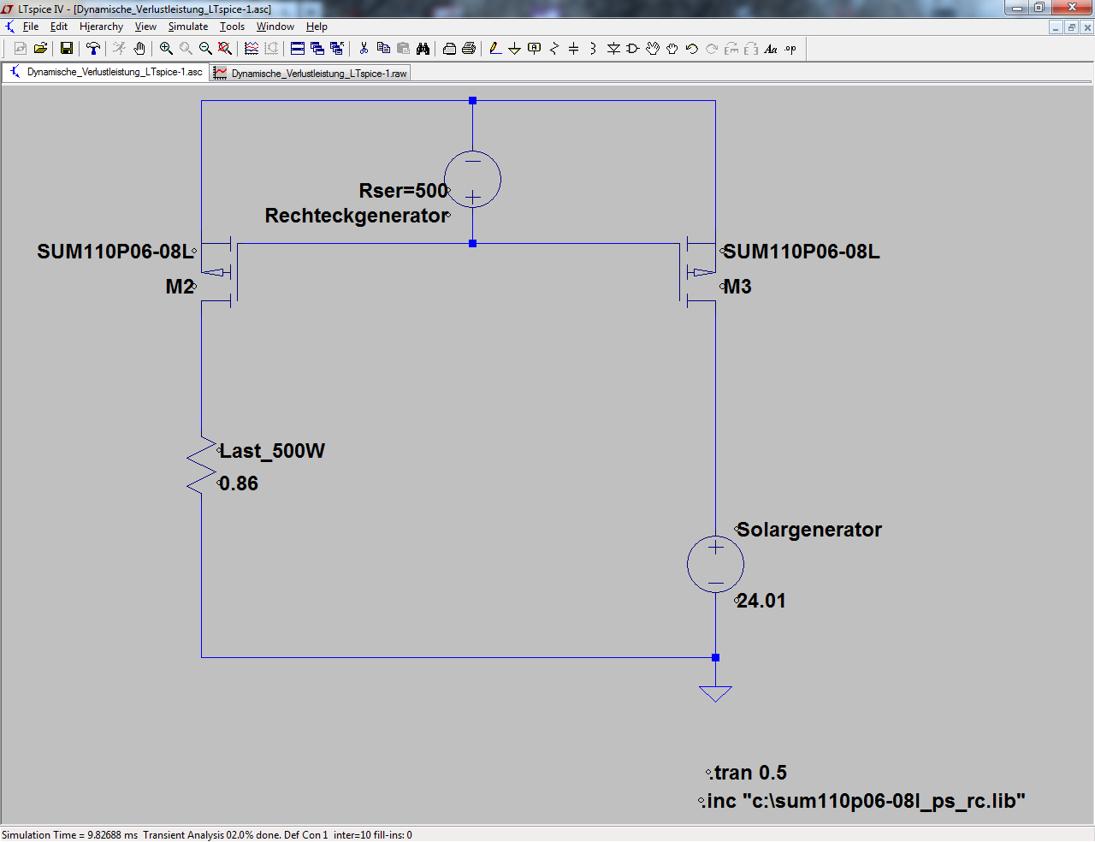
Task: Click the Run simulation running-man icon
Action: click(120, 49)
